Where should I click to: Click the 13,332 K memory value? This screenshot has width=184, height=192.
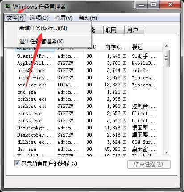click(x=115, y=85)
